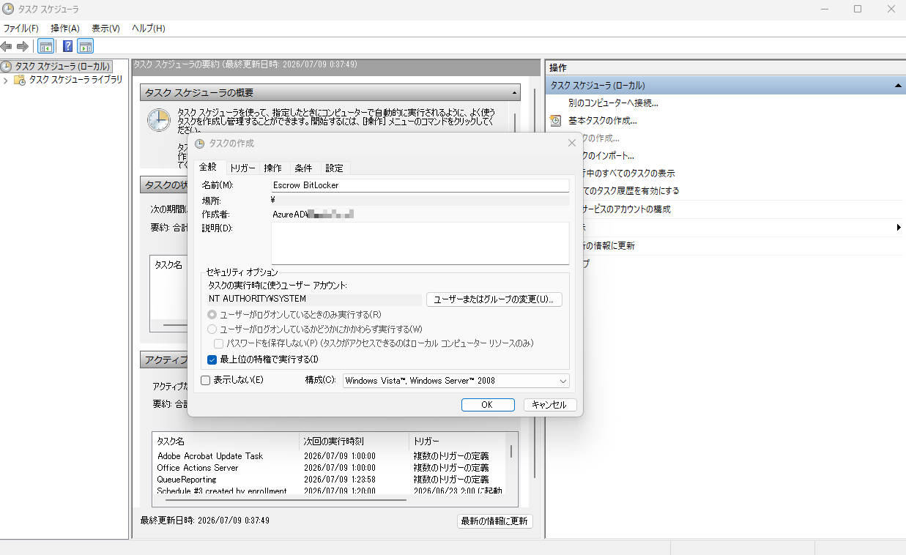Open Help via the question mark toolbar icon
The image size is (906, 555).
[x=67, y=46]
